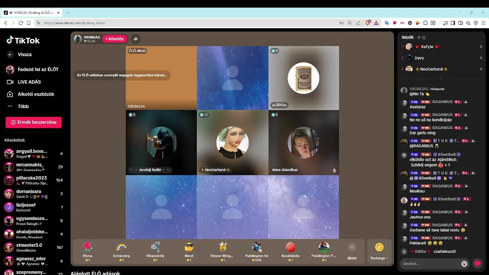Image resolution: width=489 pixels, height=275 pixels.
Task: Open durranisara followed account
Action: [34, 194]
